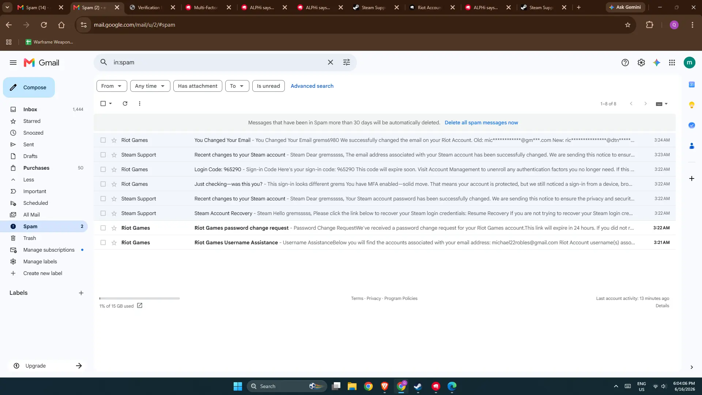Show the Google side panel arrow
The height and width of the screenshot is (395, 702).
point(692,367)
